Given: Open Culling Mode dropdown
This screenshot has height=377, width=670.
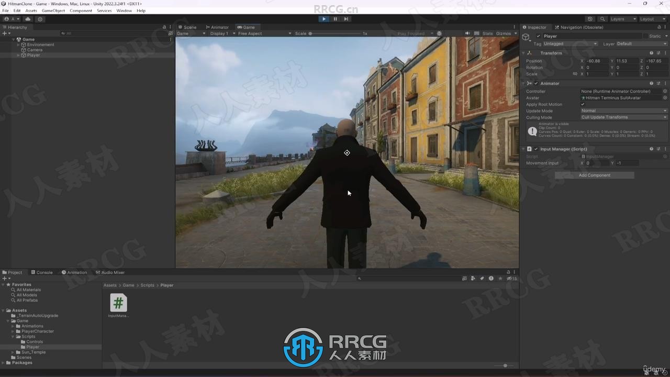Looking at the screenshot, I should [624, 117].
